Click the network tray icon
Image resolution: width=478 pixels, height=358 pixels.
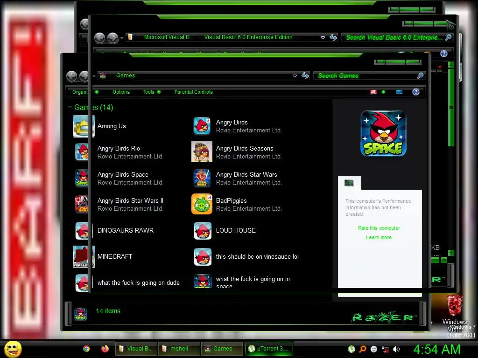(x=385, y=350)
